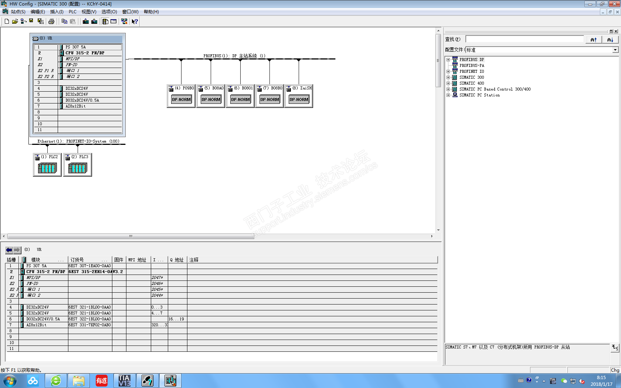The height and width of the screenshot is (388, 621).
Task: Create a new station with New icon
Action: 7,21
